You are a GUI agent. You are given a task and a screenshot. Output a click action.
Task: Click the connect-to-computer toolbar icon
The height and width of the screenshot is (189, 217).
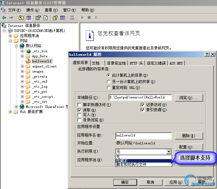72,18
